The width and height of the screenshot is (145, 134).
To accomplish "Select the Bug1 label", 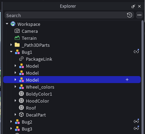I will tap(27, 52).
